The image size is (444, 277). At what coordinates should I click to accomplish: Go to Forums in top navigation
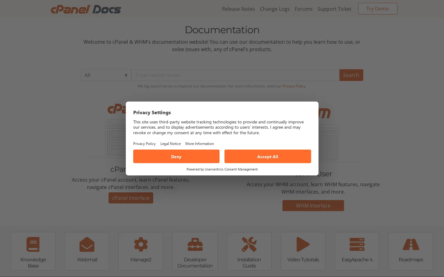[304, 9]
